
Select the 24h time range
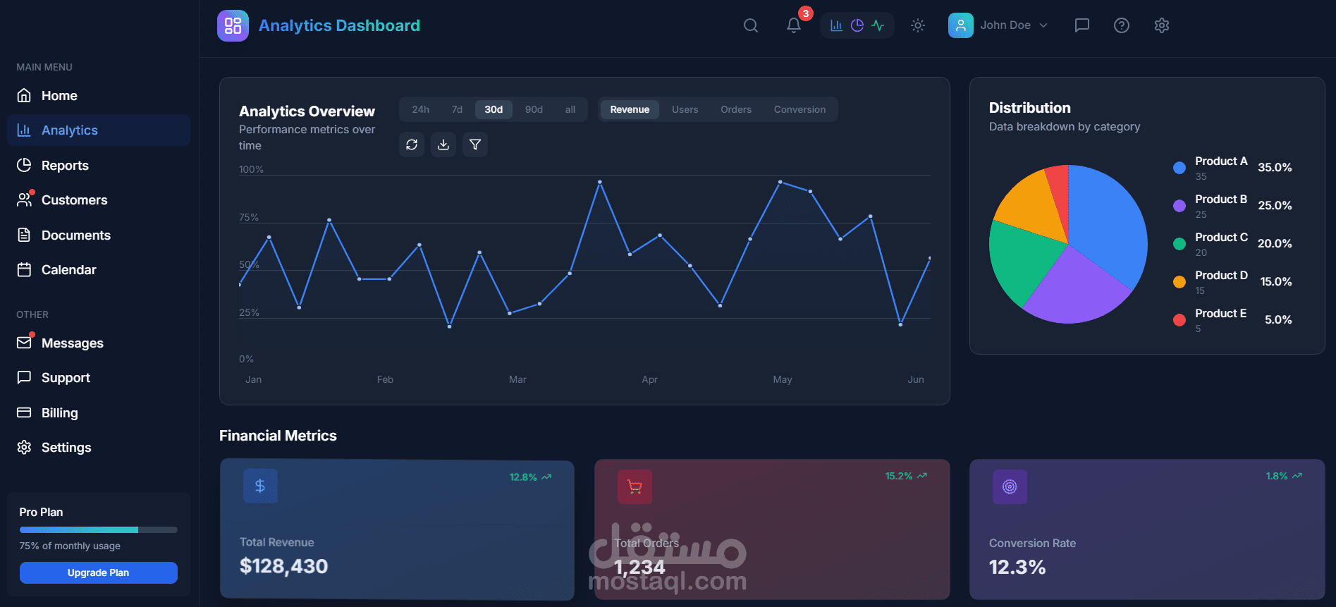(421, 109)
